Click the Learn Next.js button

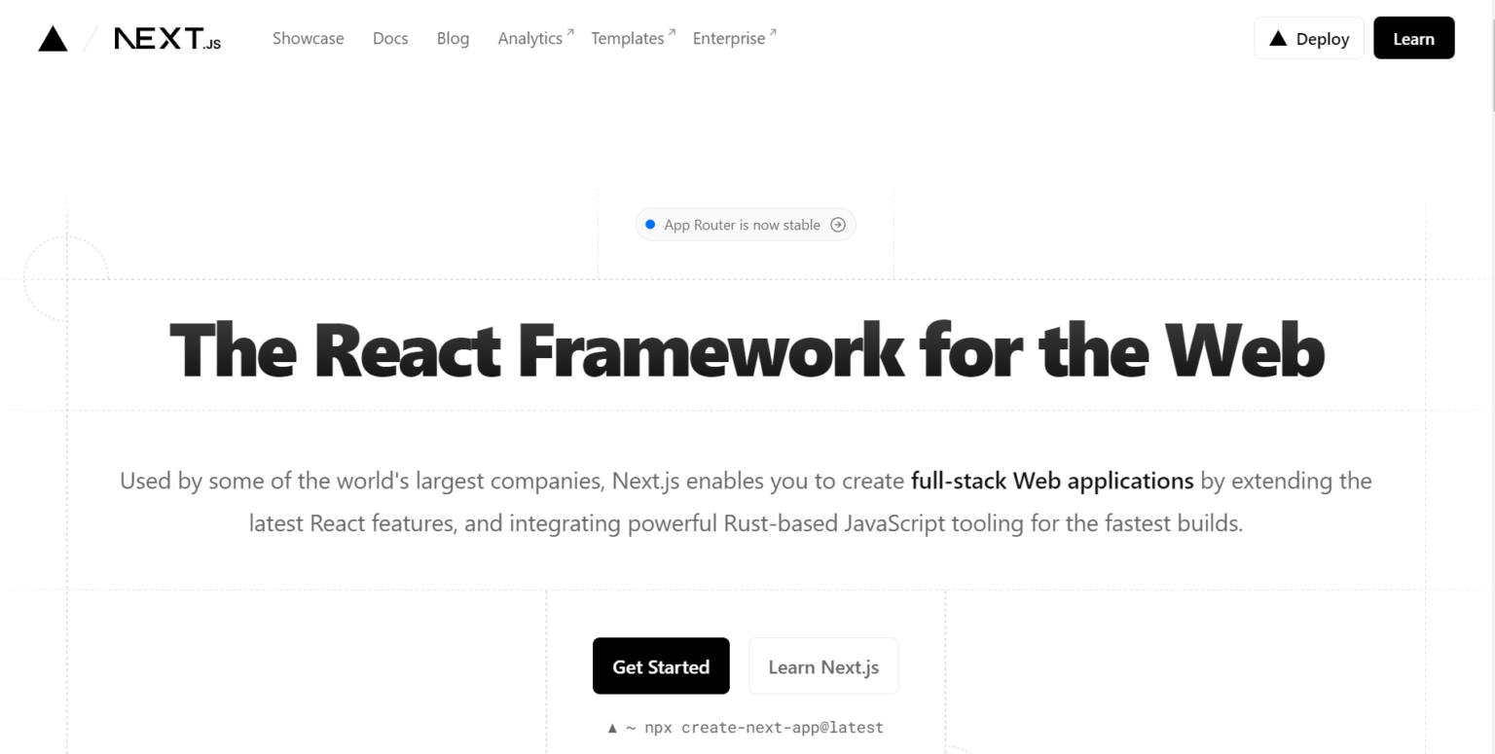point(822,665)
